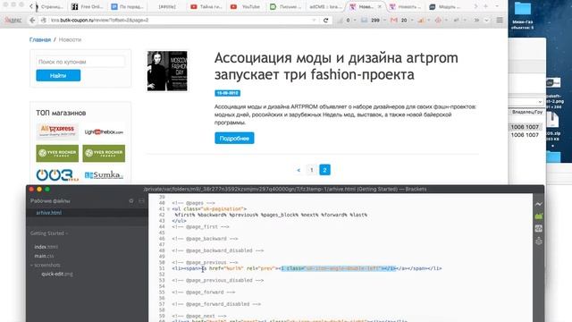Go back with the browser back arrow
572x322 pixels.
[x=32, y=20]
